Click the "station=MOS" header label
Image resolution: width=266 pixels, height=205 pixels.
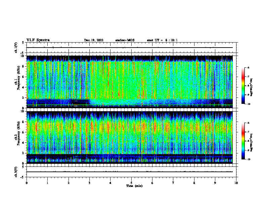tap(125, 40)
